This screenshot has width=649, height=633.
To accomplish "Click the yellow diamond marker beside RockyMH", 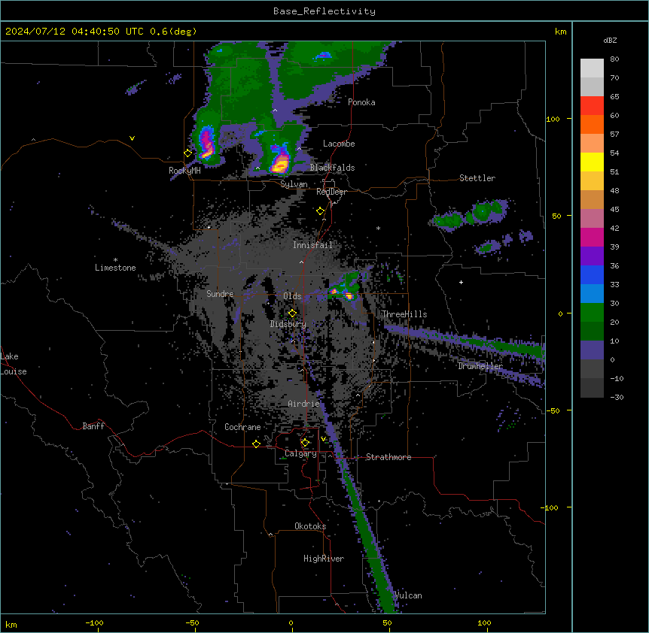I will click(x=188, y=153).
